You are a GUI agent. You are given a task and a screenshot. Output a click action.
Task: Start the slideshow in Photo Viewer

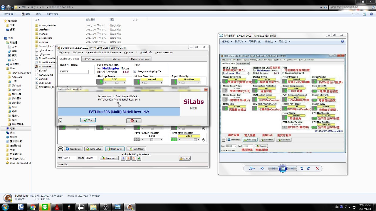click(283, 169)
